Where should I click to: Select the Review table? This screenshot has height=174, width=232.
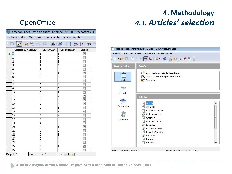[x=148, y=139]
